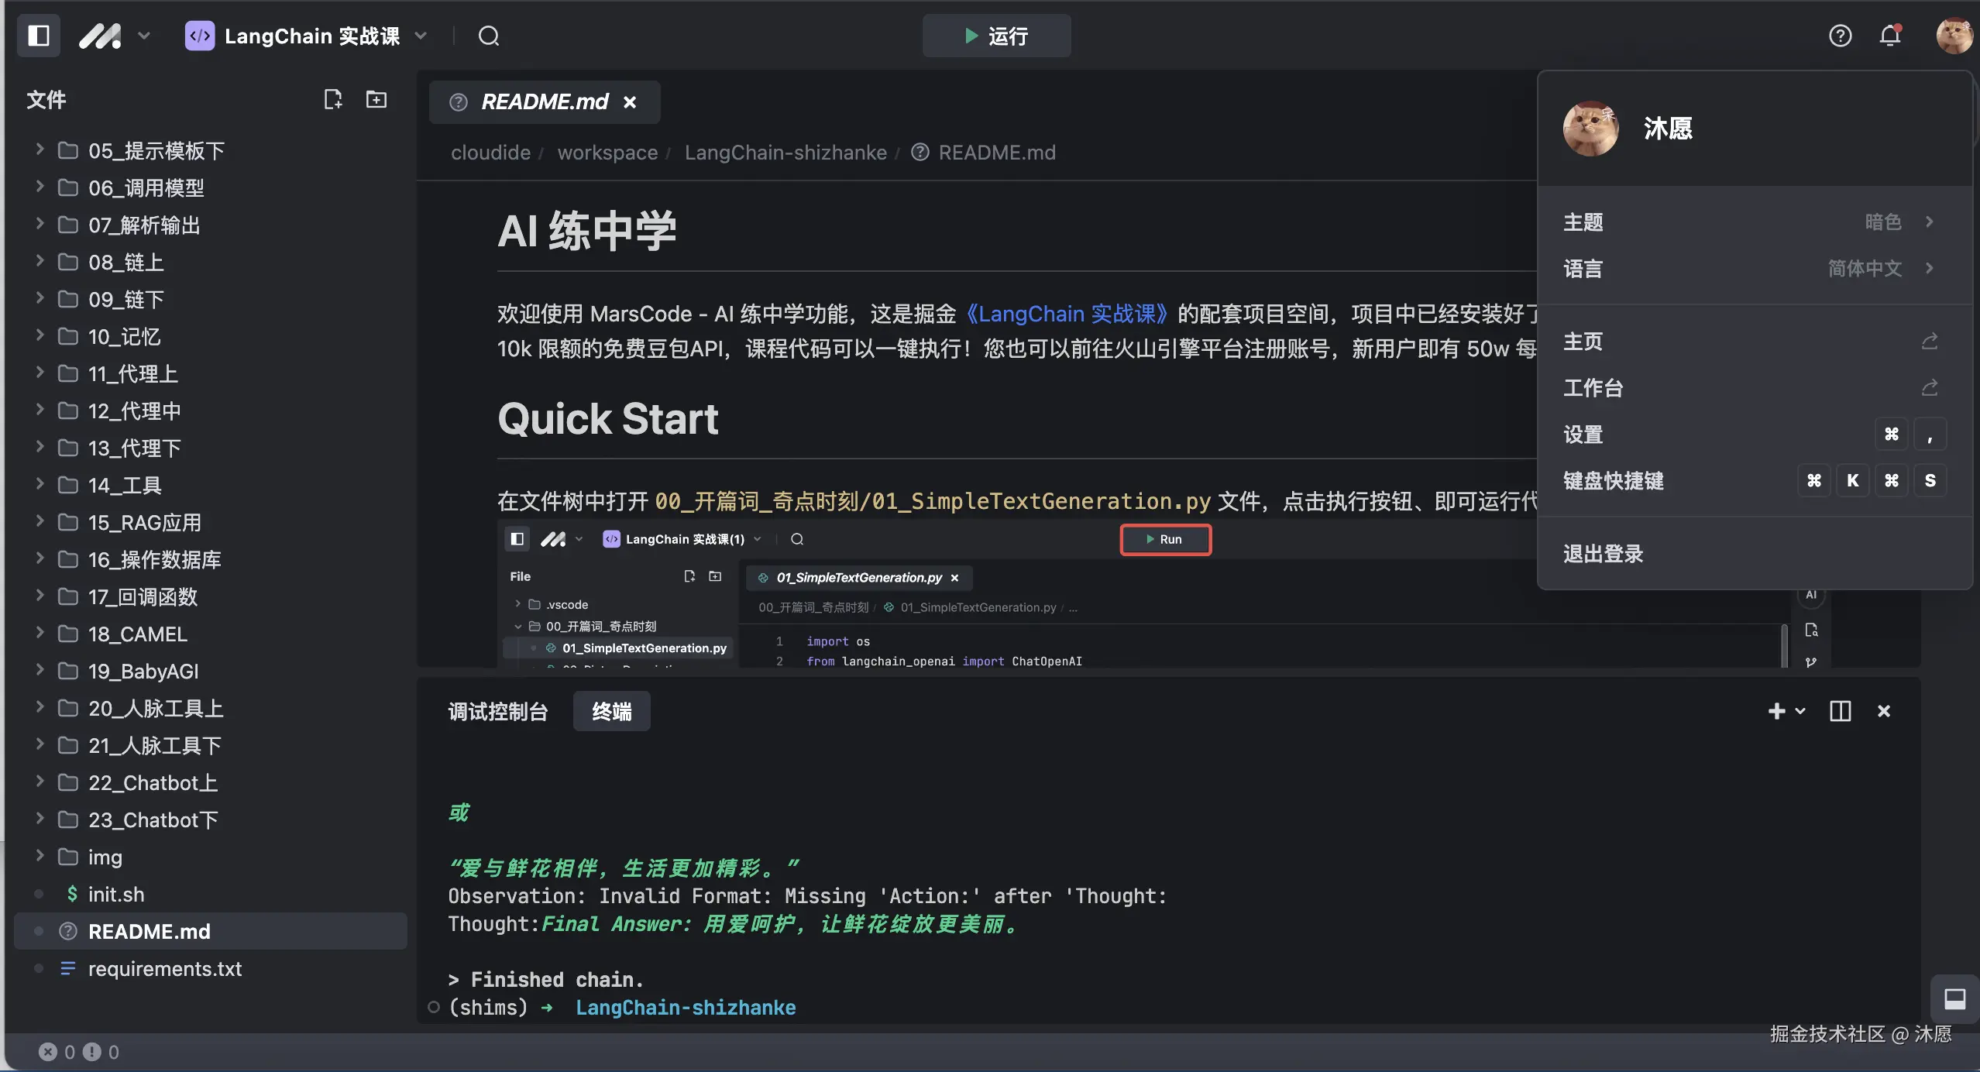Open the source control panel
Viewport: 1980px width, 1072px height.
(1811, 662)
